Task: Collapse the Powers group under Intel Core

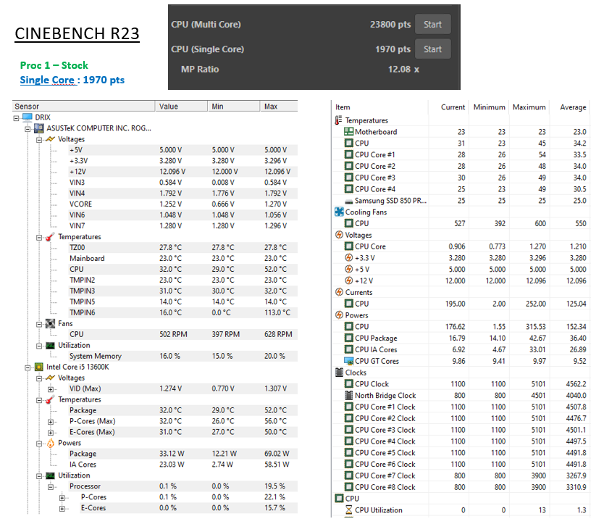Action: [x=39, y=444]
